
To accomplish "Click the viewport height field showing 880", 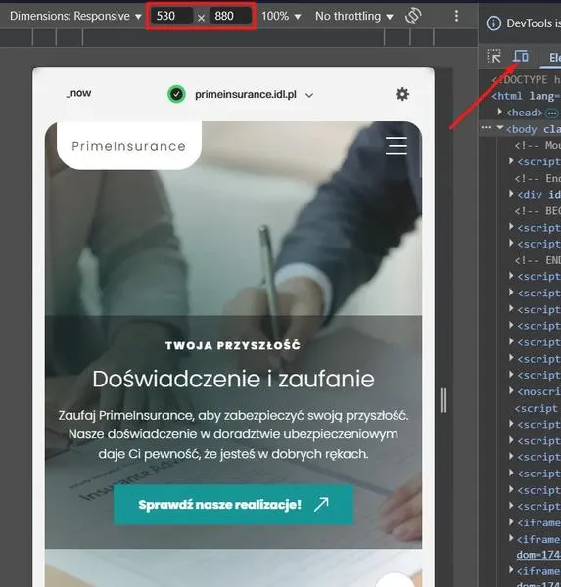I will [x=230, y=16].
